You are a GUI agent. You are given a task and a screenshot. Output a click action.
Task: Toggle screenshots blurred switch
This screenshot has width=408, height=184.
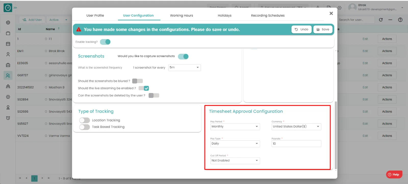(137, 81)
